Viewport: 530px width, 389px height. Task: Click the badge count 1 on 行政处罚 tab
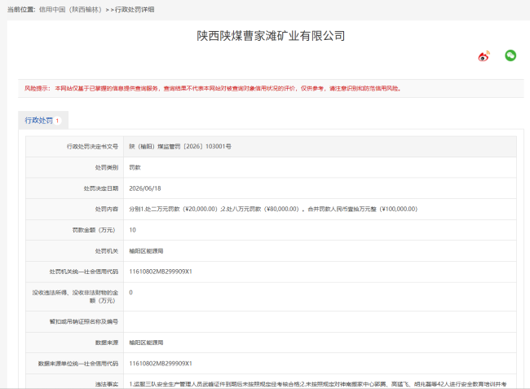click(x=57, y=121)
